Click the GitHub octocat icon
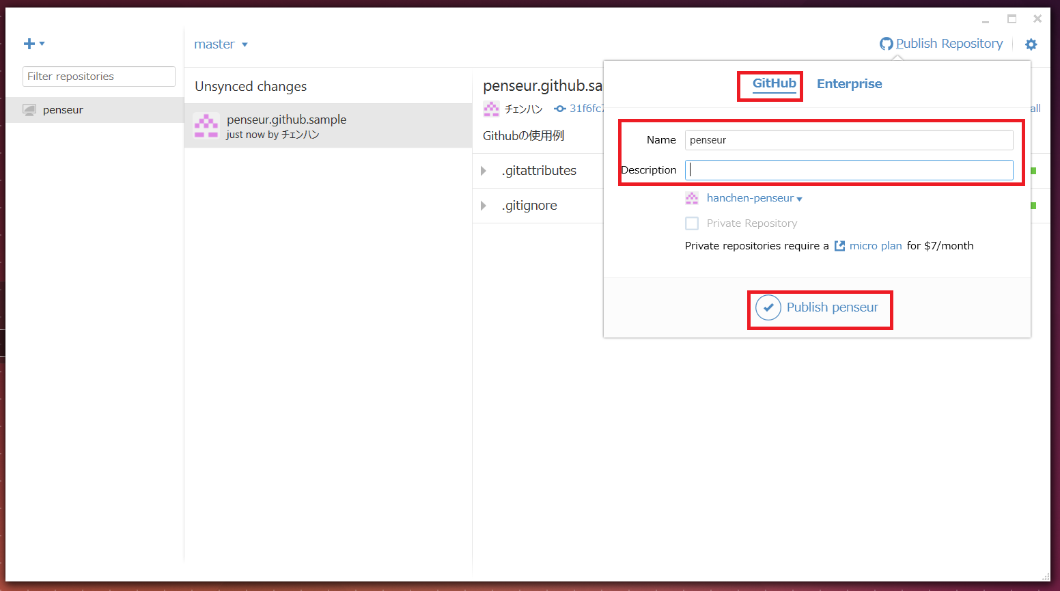Screen dimensions: 1060x591 (887, 44)
